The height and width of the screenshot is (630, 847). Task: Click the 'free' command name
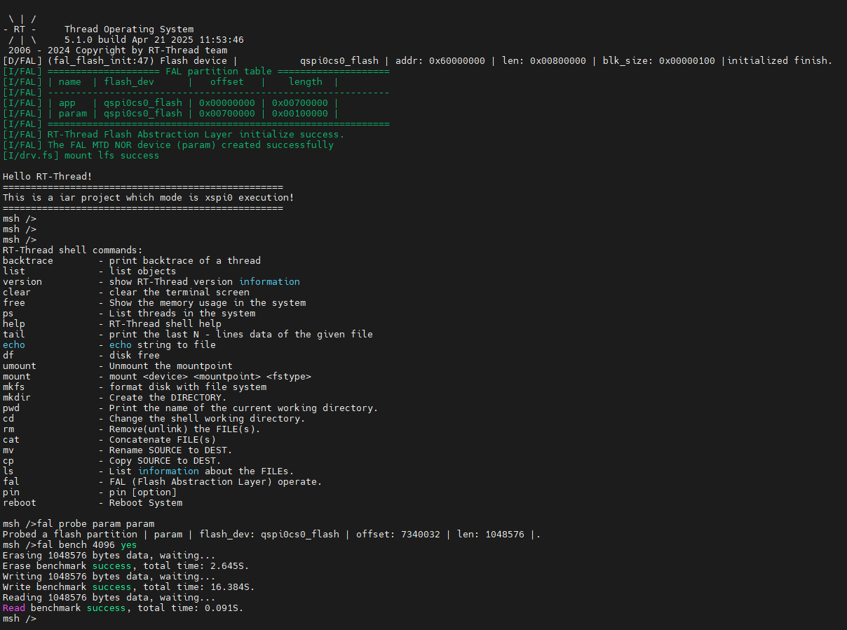(14, 303)
